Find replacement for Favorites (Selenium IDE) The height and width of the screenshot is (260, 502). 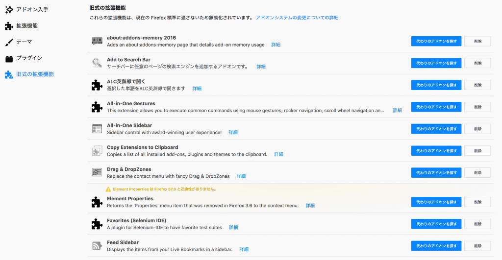click(436, 224)
